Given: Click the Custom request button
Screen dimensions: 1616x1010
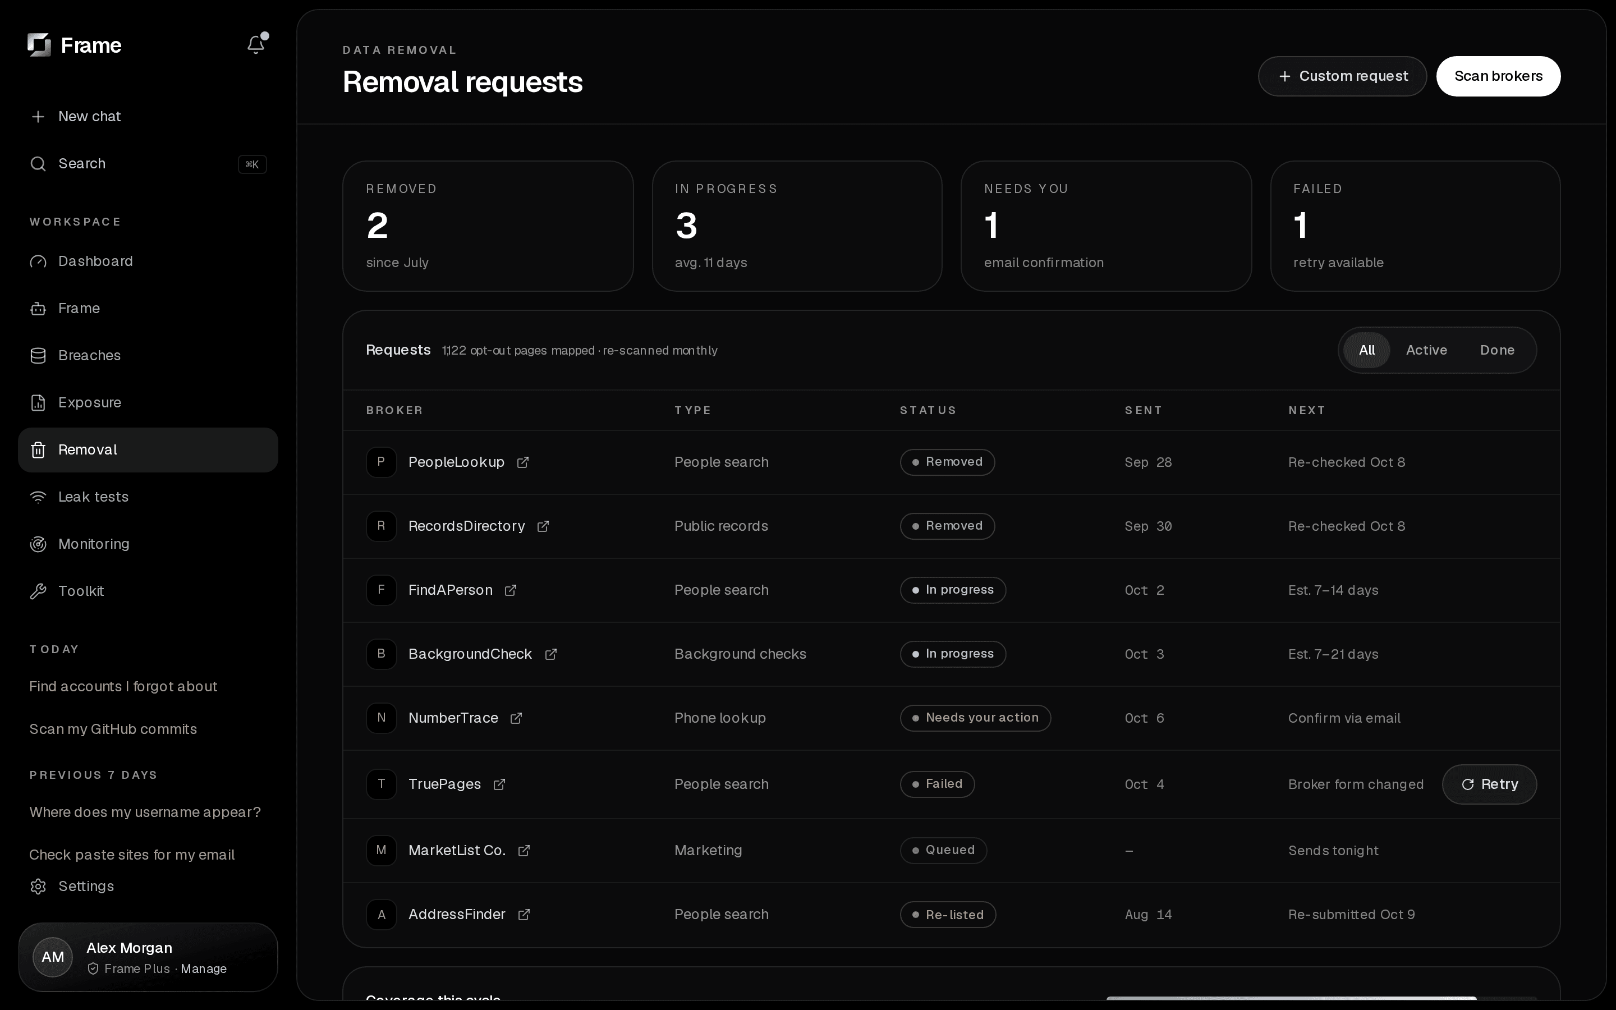Looking at the screenshot, I should click(1342, 76).
